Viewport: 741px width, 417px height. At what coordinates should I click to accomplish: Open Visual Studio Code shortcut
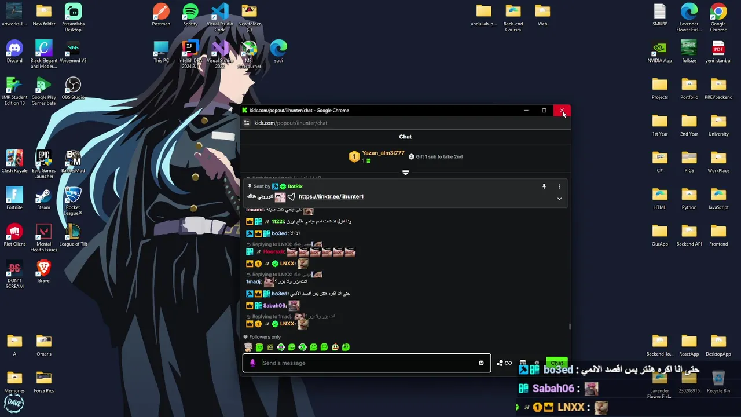click(x=220, y=17)
